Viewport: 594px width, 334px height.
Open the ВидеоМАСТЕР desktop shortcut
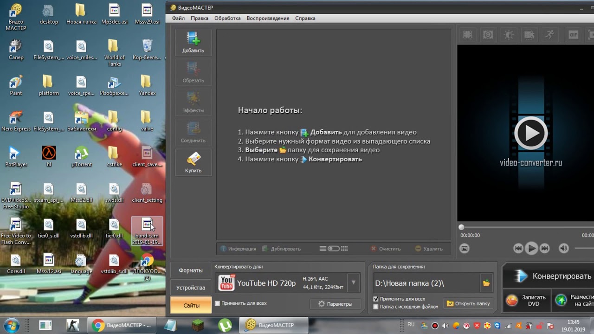[16, 18]
